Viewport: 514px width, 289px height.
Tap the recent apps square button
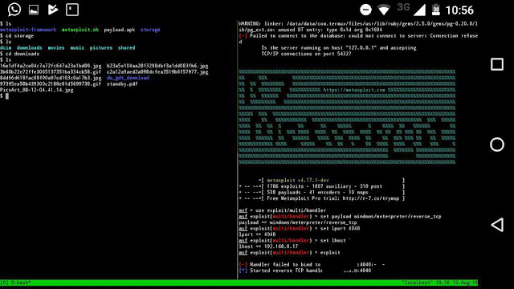click(x=497, y=64)
